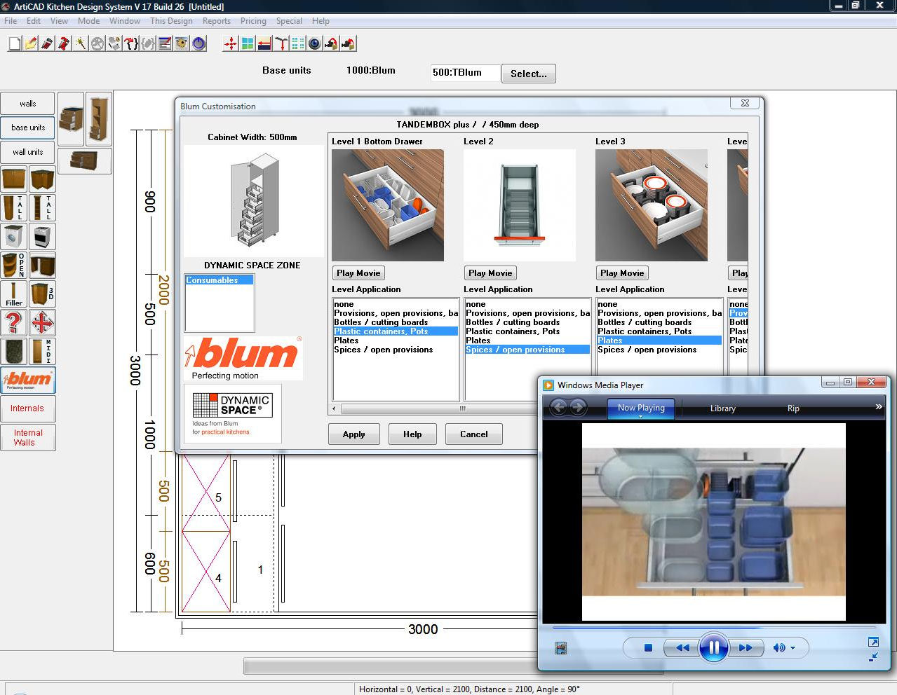Select the MIDI cabinet icon

(x=42, y=352)
